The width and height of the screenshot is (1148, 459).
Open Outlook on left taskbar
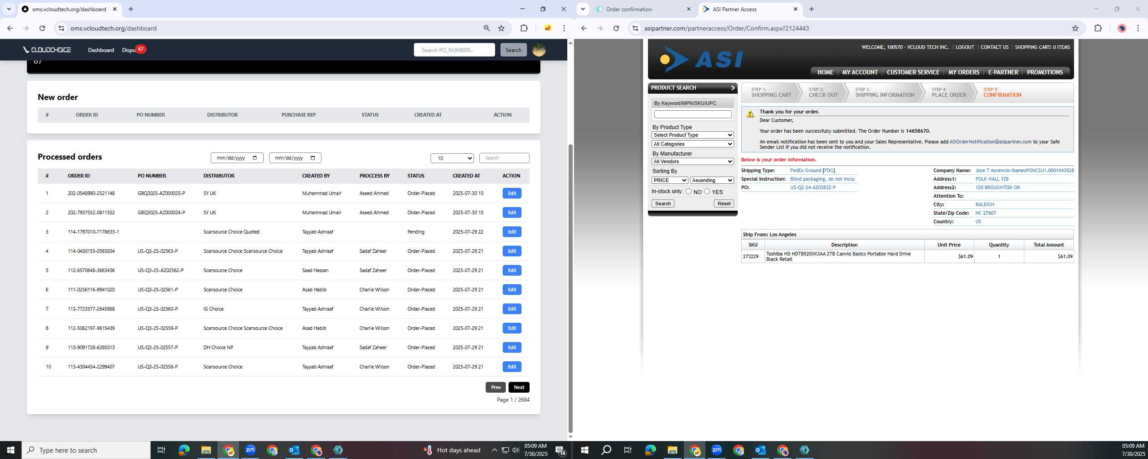point(294,450)
